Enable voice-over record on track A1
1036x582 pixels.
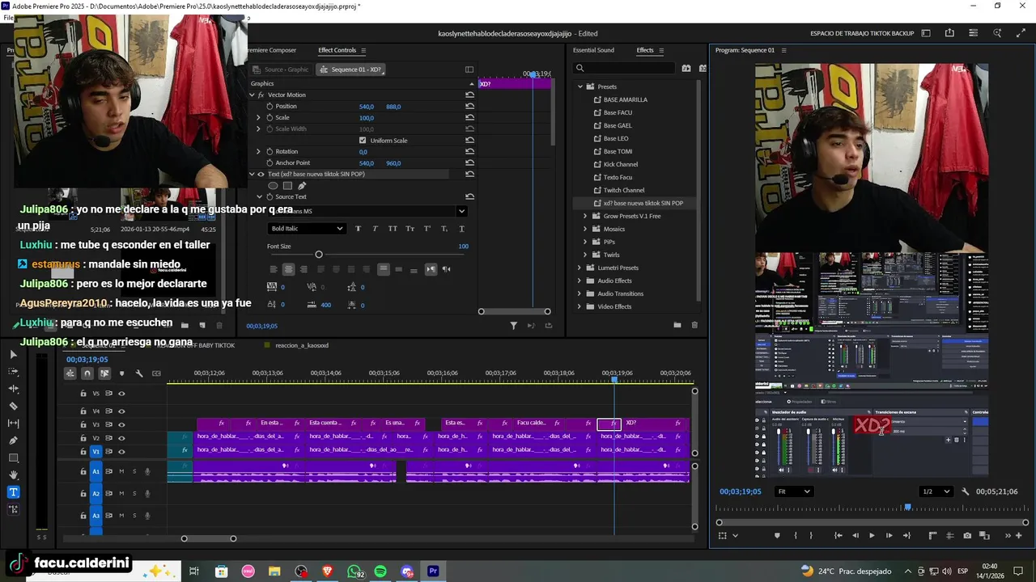click(147, 471)
